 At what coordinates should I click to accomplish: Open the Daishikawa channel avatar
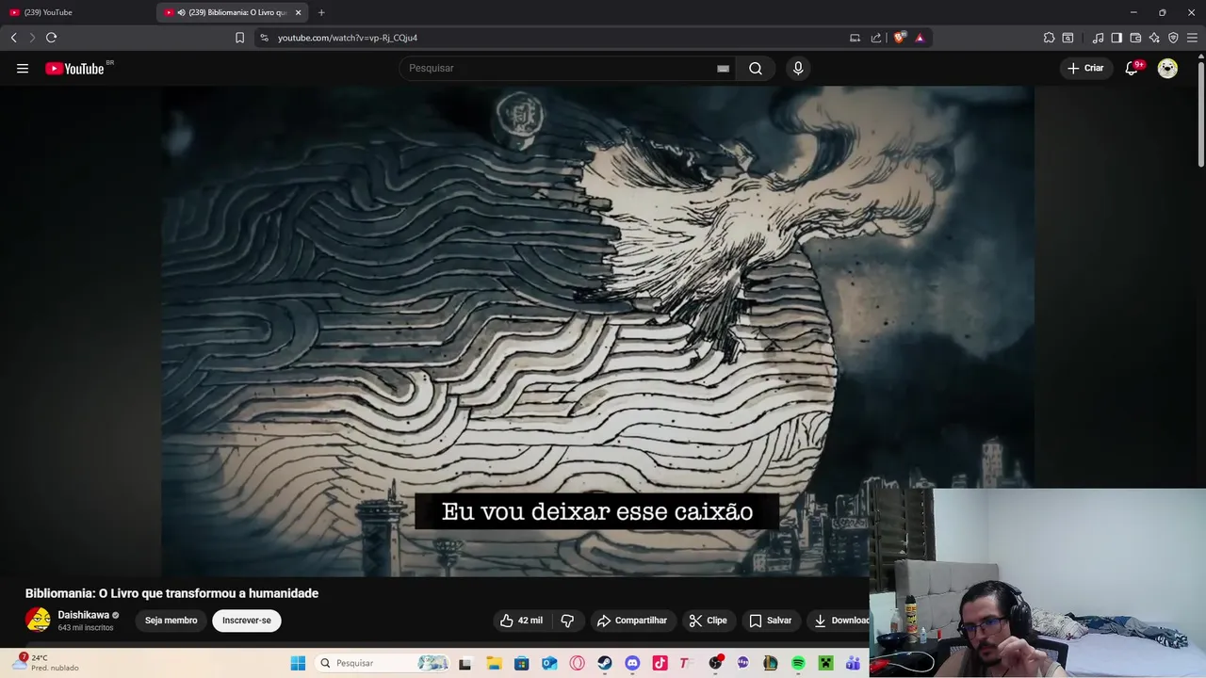click(x=38, y=620)
